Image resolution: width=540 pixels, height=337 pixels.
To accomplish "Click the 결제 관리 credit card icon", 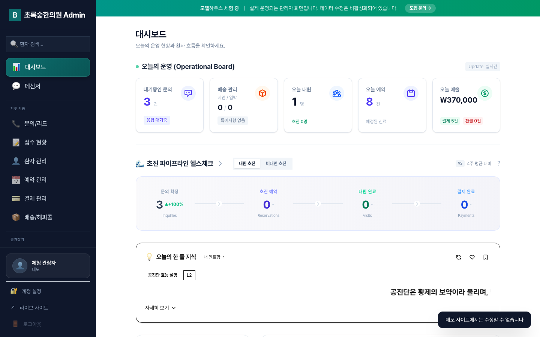I will click(x=16, y=198).
